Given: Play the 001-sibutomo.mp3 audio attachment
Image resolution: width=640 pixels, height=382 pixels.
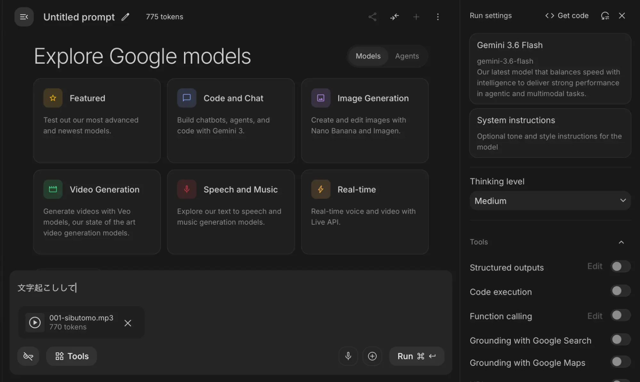Looking at the screenshot, I should pos(35,322).
